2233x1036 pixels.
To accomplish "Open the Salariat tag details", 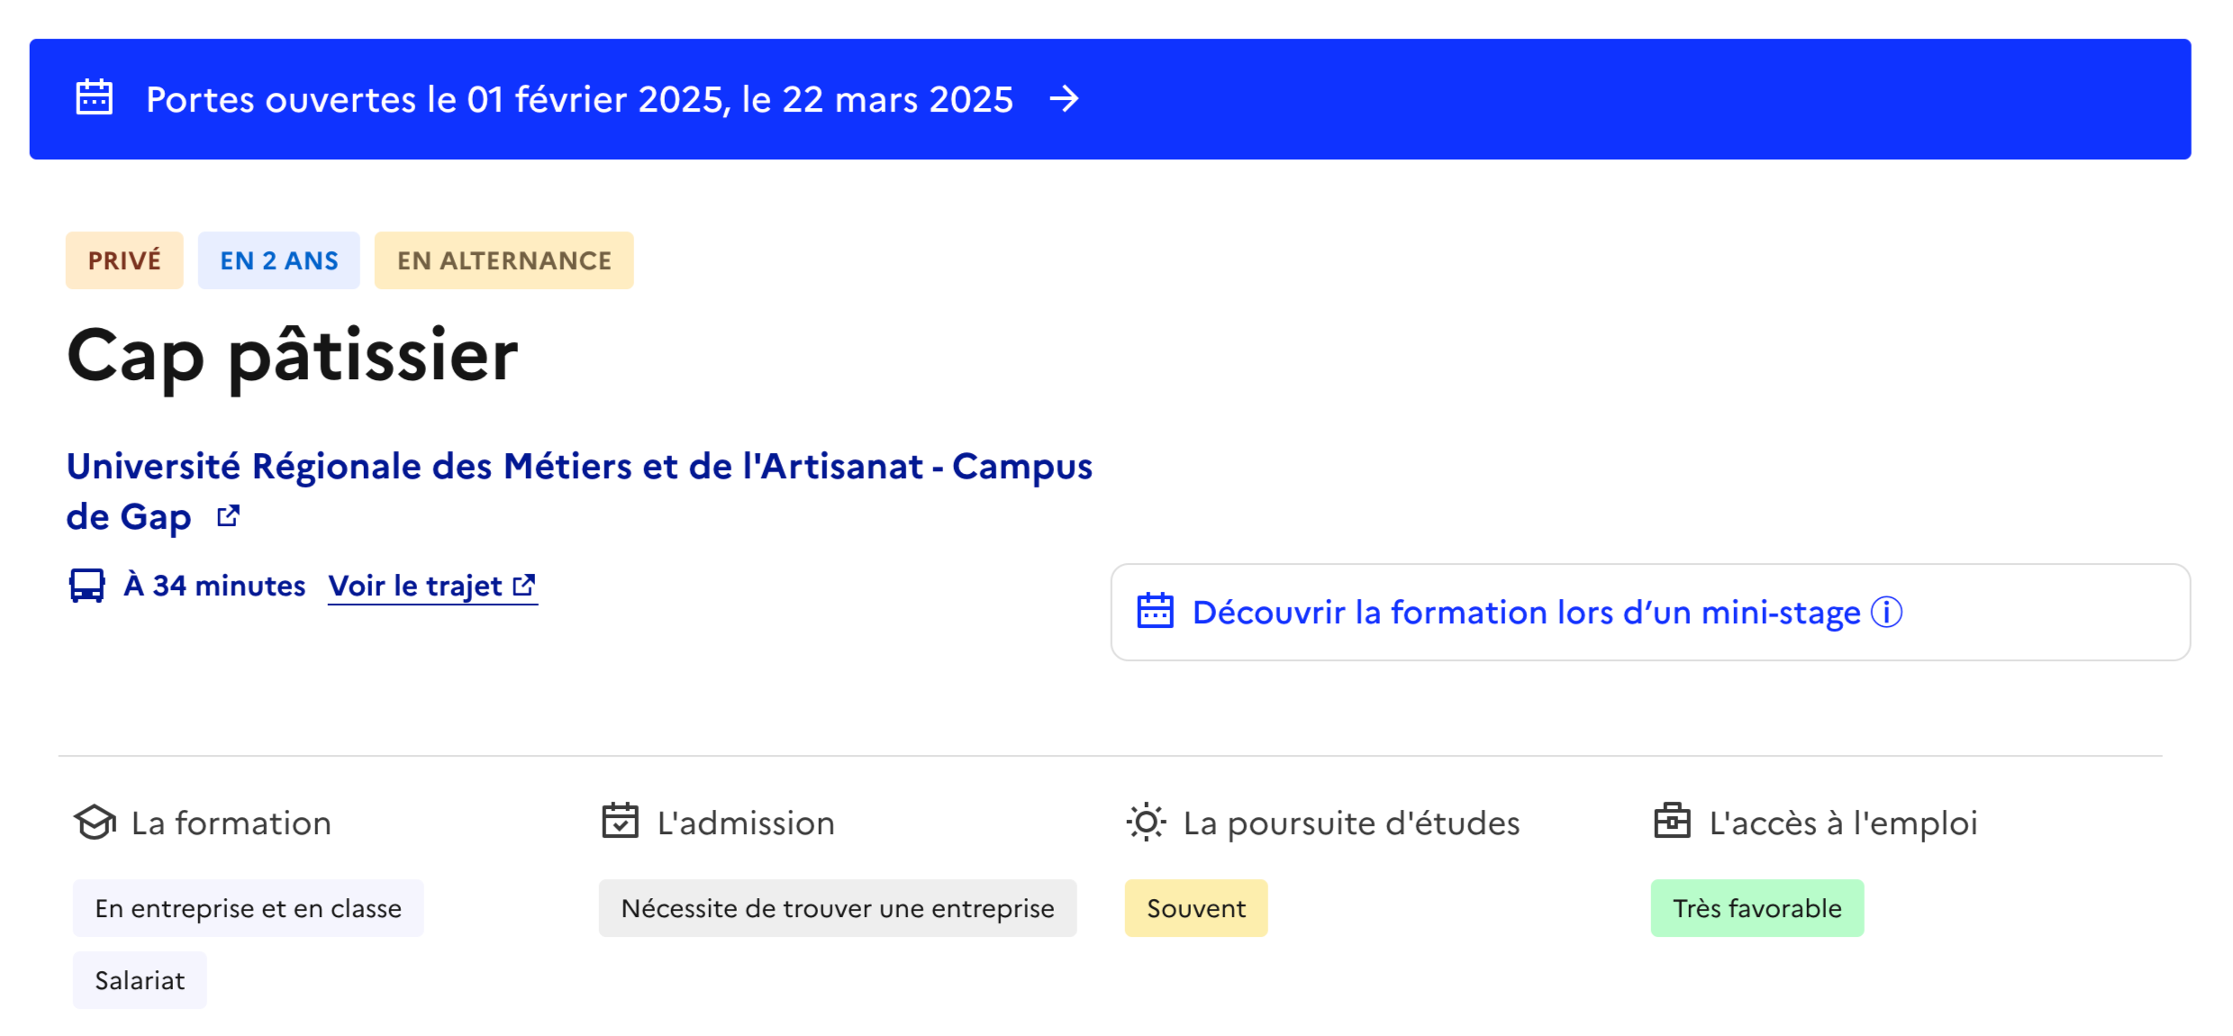I will [x=139, y=979].
